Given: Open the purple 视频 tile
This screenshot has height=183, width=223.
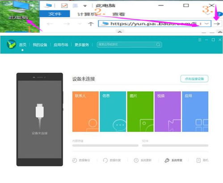Looking at the screenshot, I should pos(168,112).
